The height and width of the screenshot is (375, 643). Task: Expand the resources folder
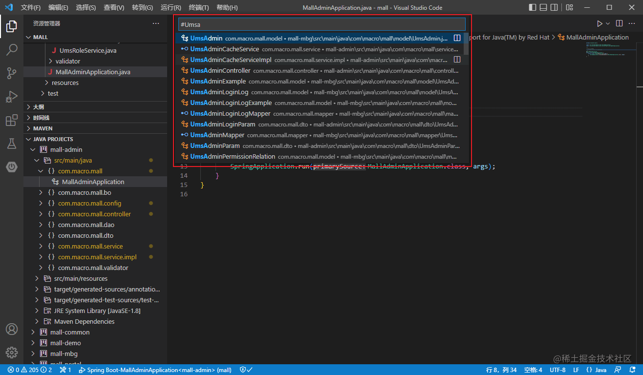click(95, 83)
